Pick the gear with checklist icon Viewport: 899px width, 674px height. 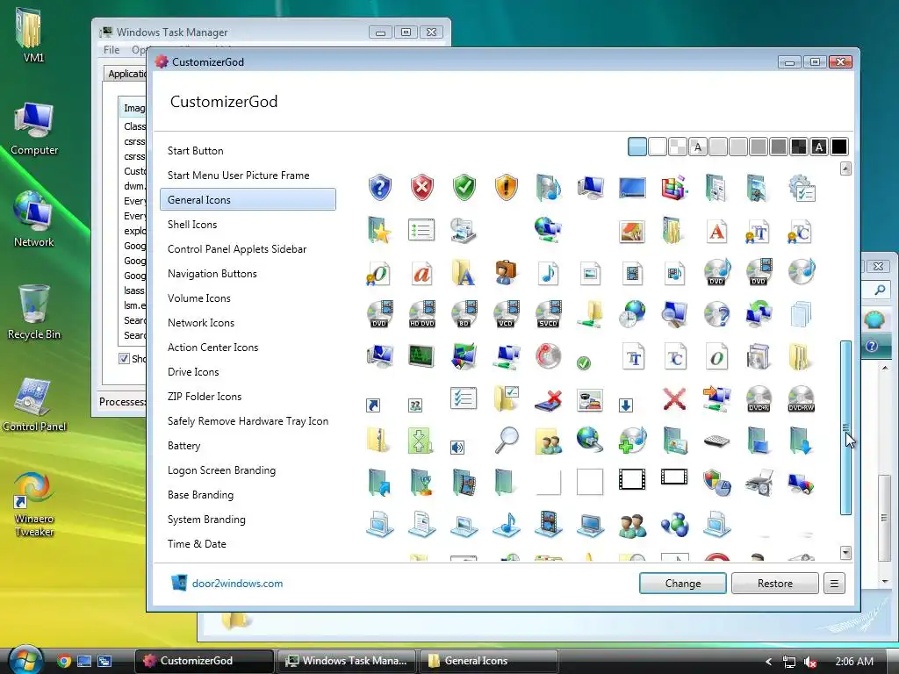[802, 189]
